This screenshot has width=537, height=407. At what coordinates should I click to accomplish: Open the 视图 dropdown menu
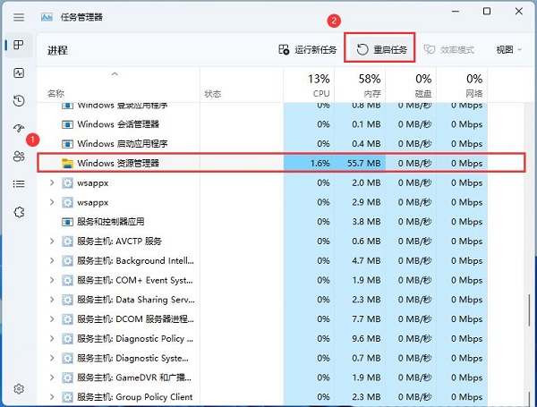(508, 50)
